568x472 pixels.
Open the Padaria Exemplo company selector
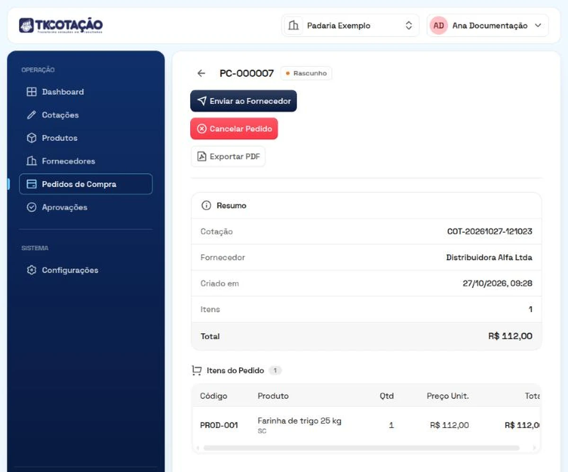coord(350,26)
